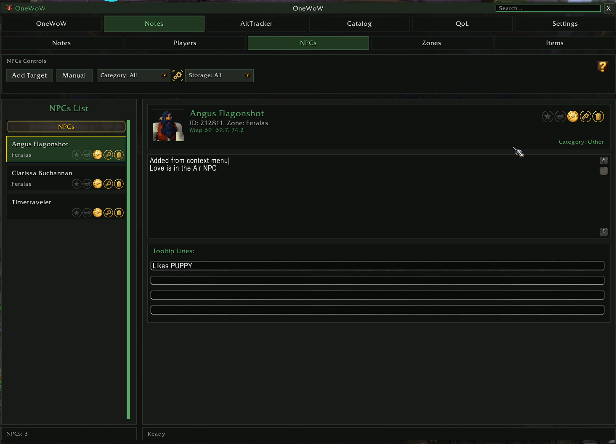Focus the second tooltip line field
Image resolution: width=616 pixels, height=444 pixels.
[x=377, y=281]
